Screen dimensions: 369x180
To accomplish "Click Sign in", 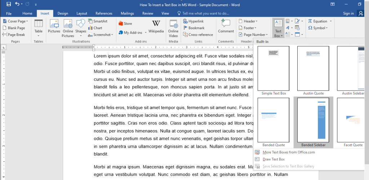I will (x=348, y=13).
